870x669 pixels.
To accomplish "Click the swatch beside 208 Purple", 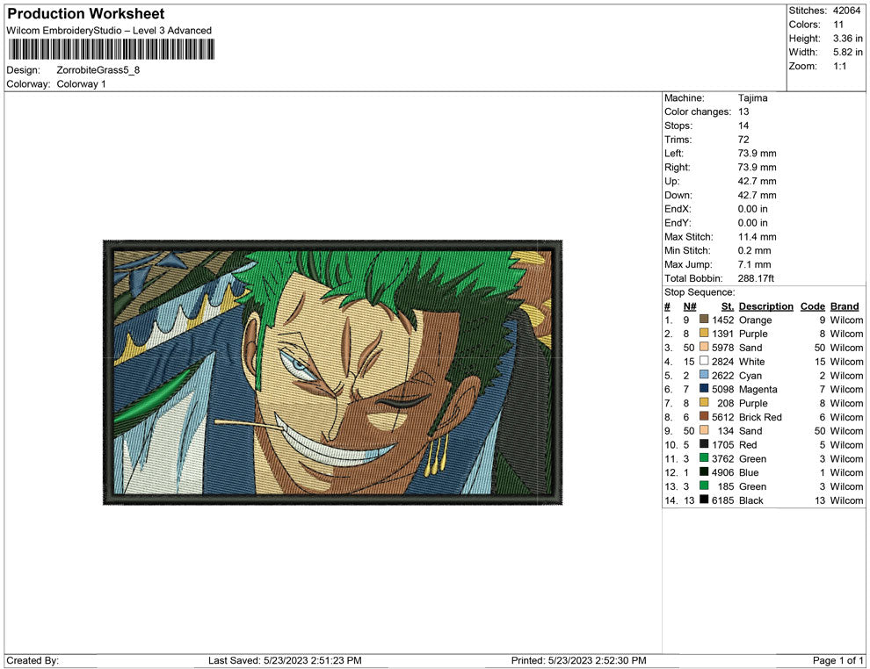I will (704, 402).
